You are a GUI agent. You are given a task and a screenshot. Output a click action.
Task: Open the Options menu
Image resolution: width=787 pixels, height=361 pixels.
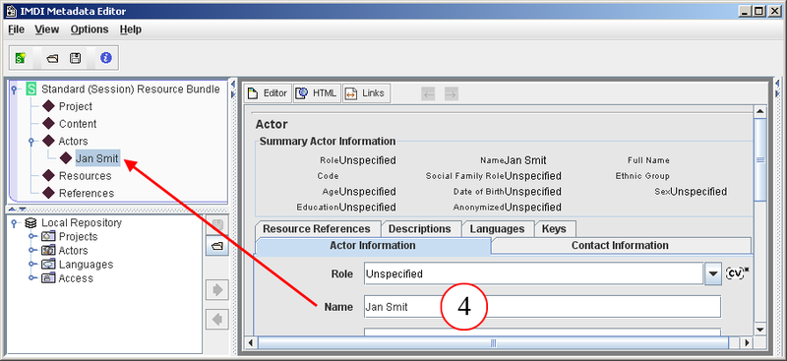pyautogui.click(x=90, y=30)
